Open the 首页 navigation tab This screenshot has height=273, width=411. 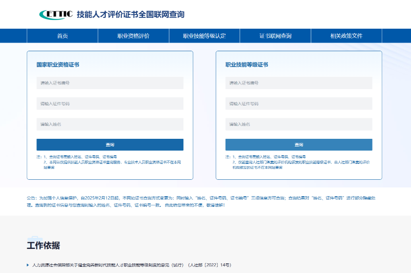click(62, 36)
